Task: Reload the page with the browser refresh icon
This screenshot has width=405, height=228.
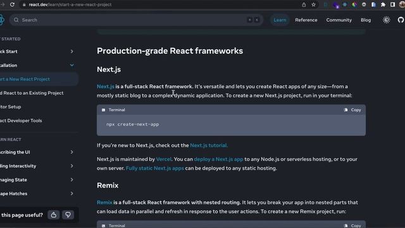Action: pyautogui.click(x=12, y=4)
